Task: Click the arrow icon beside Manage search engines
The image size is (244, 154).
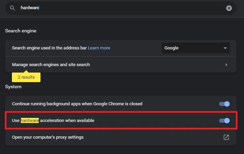Action: [226, 64]
